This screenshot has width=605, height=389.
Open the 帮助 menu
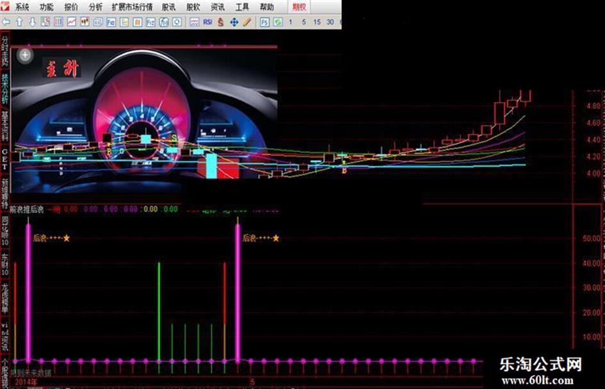(x=266, y=7)
